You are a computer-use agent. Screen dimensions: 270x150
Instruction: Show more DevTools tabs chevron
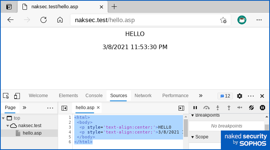pos(201,96)
